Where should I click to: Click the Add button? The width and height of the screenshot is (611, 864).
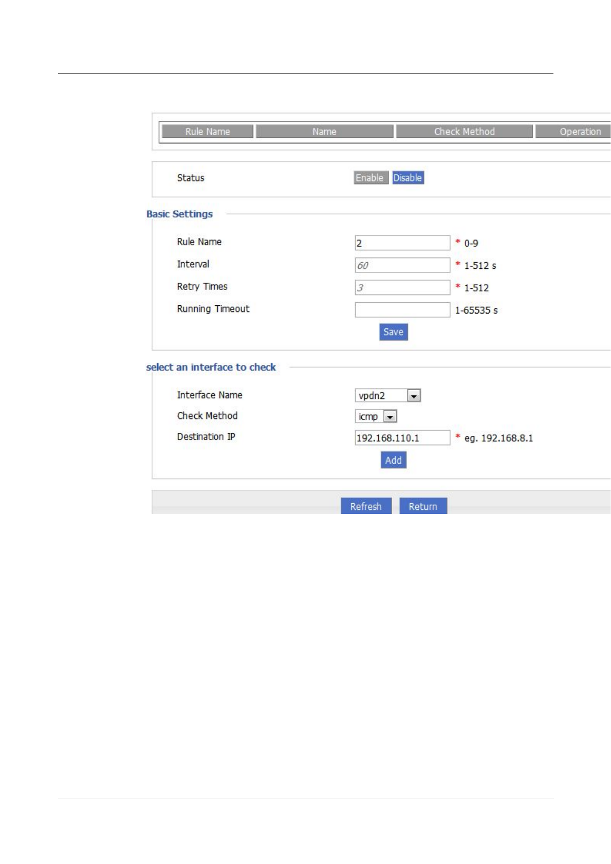[x=394, y=460]
